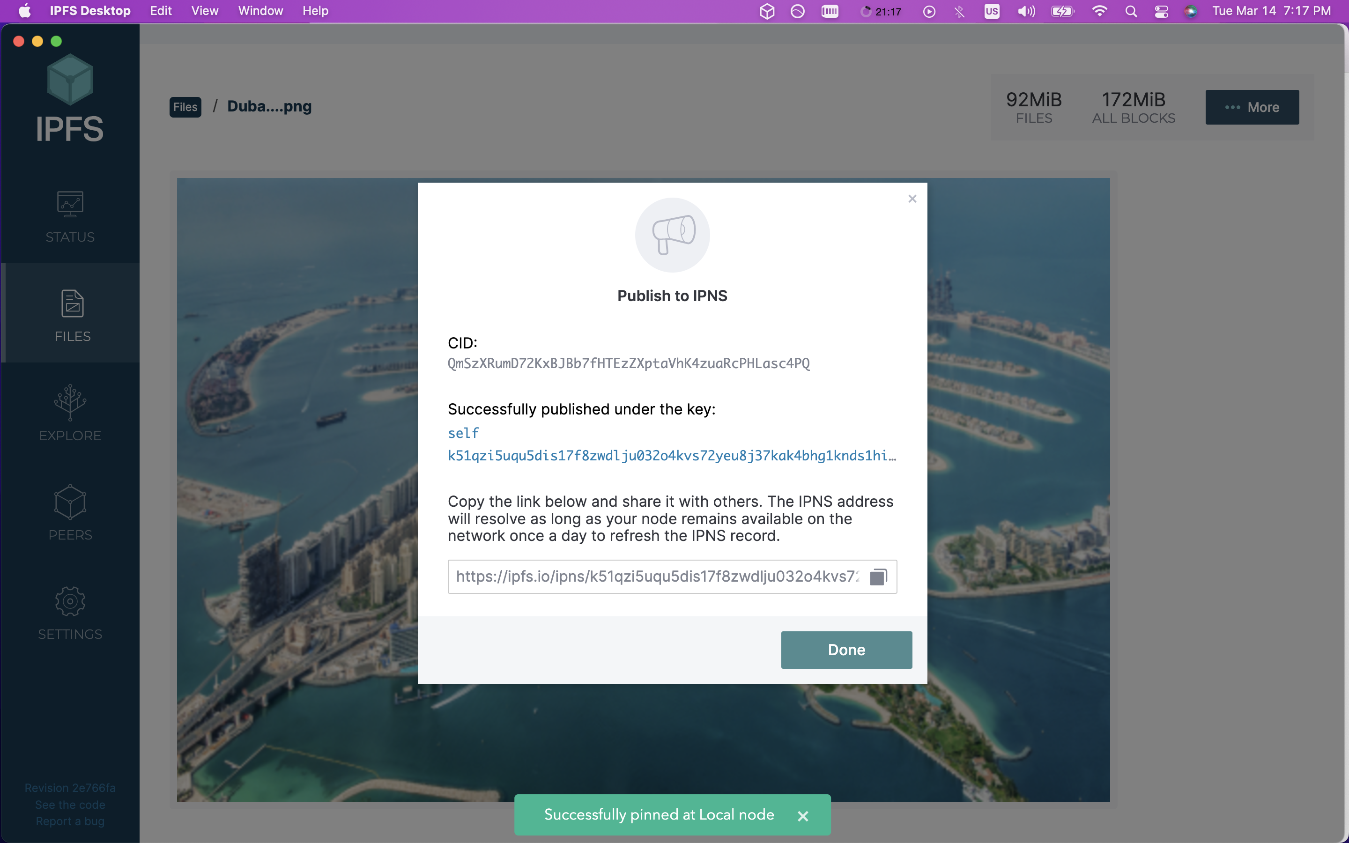Image resolution: width=1349 pixels, height=843 pixels.
Task: Click the Files breadcrumb
Action: pyautogui.click(x=185, y=107)
